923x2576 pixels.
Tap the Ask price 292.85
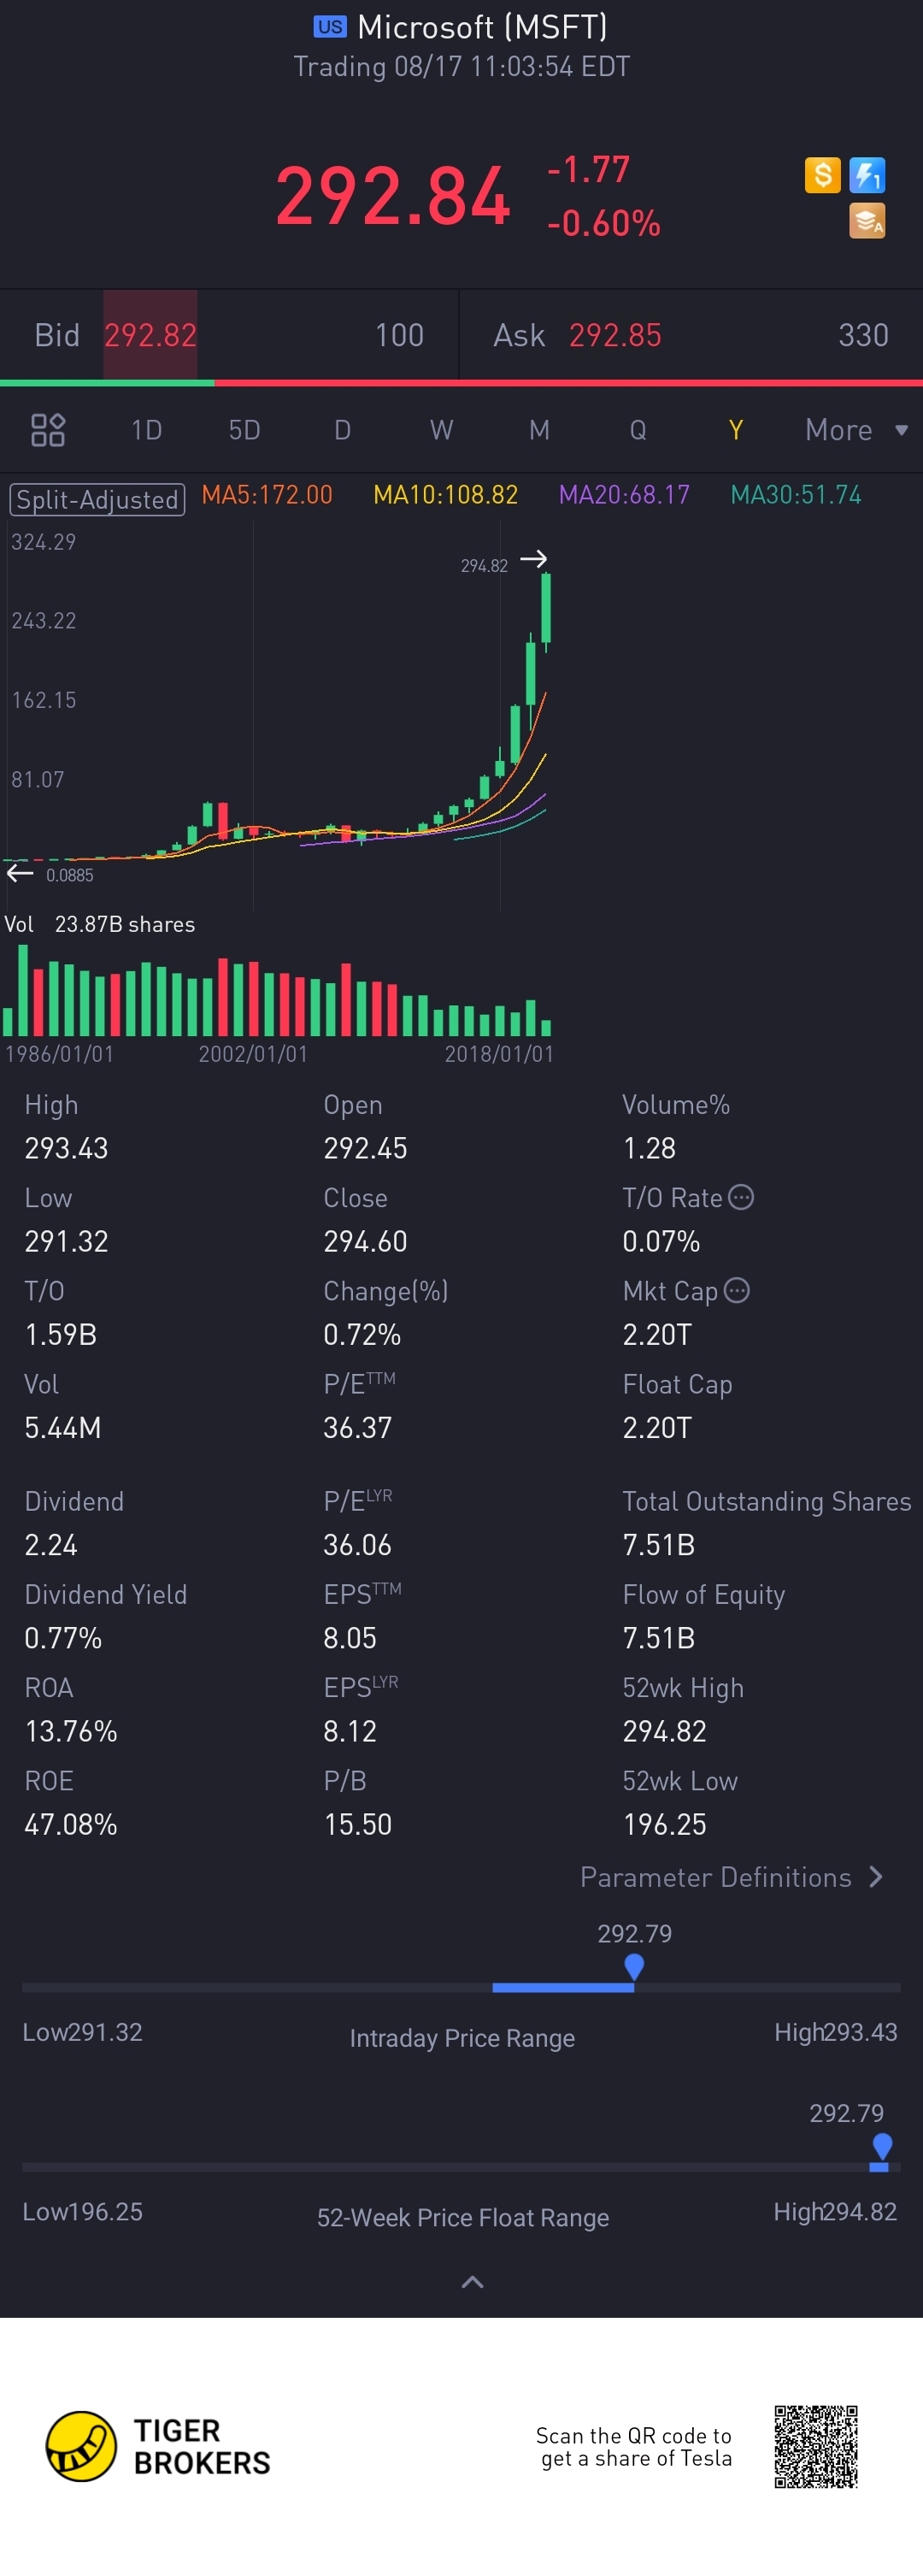click(615, 335)
